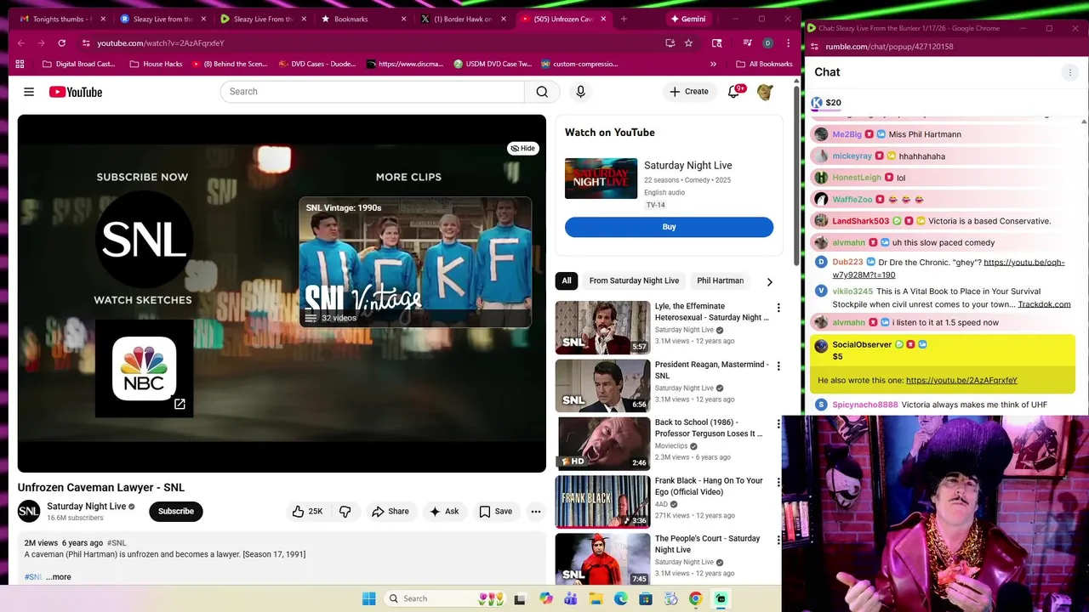Show hidden bookmarks with the overflow chevron
This screenshot has height=612, width=1089.
[x=713, y=64]
